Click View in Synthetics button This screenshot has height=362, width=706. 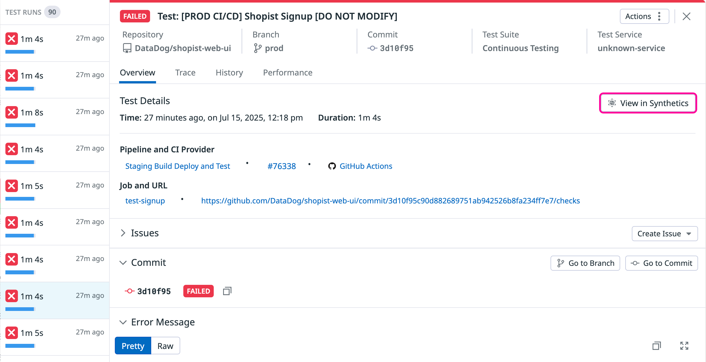click(648, 103)
